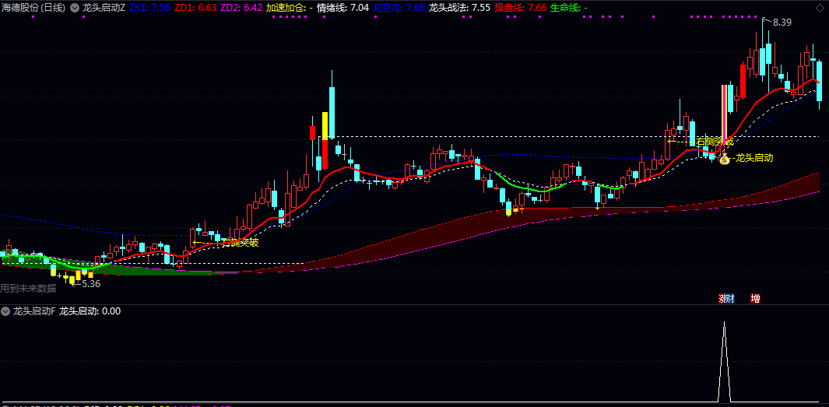
Task: Click the 8.39 high price marker
Action: 782,23
